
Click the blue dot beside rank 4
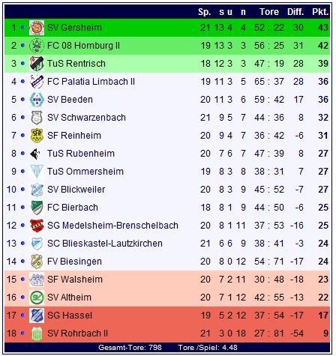point(22,82)
